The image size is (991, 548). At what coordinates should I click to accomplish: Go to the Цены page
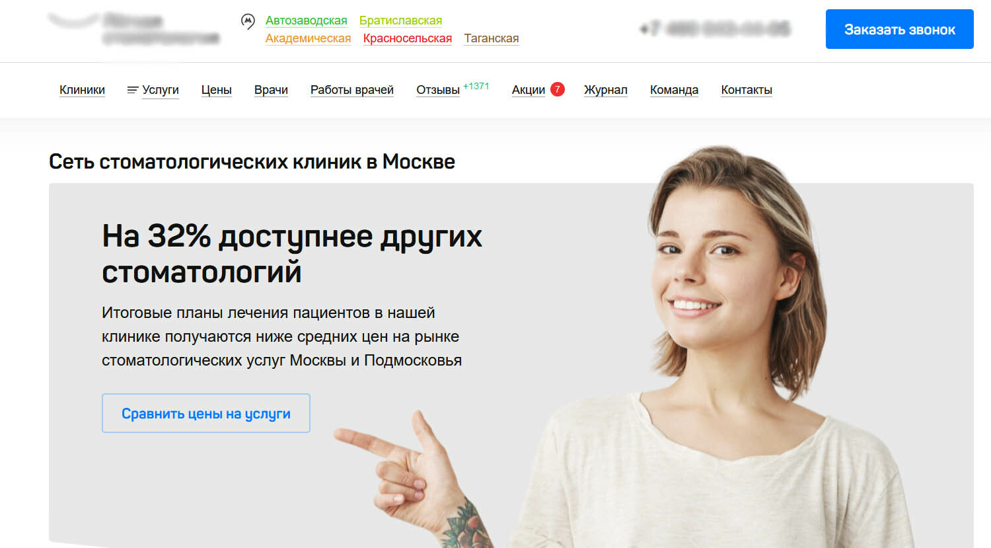tap(216, 90)
